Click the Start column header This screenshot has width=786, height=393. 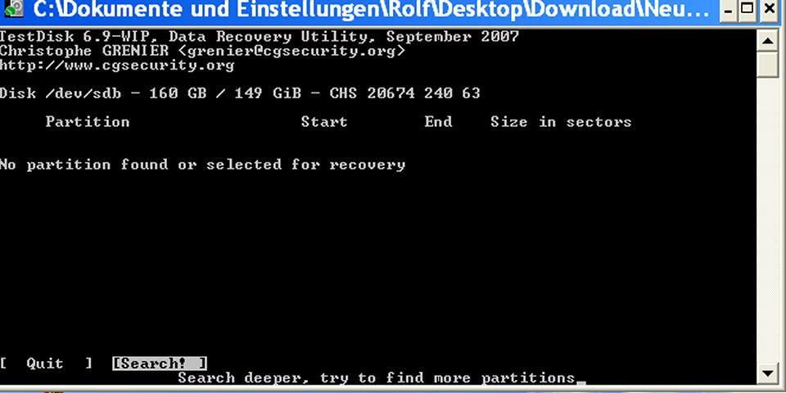[x=324, y=122]
